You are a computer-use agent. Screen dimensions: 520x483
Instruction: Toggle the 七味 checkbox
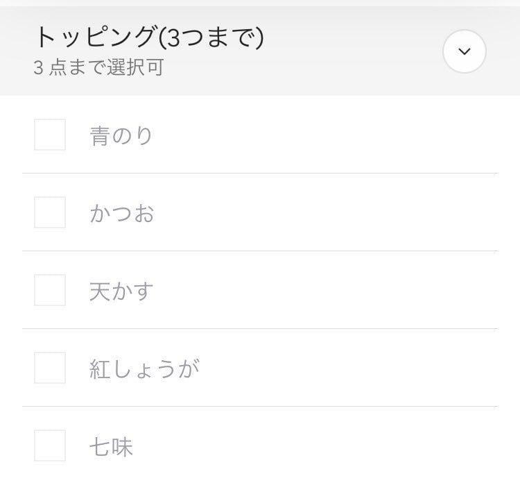(50, 446)
